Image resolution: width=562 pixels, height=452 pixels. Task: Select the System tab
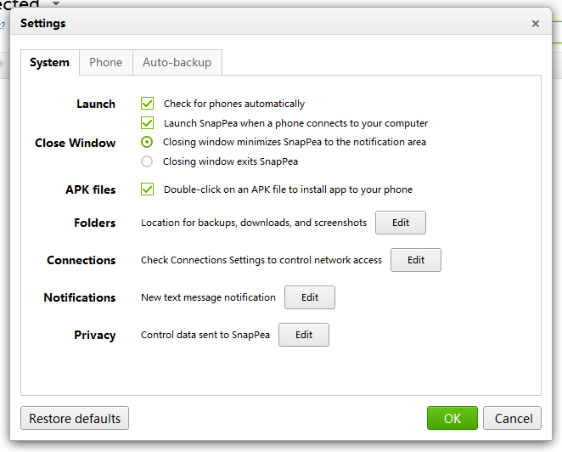(49, 62)
